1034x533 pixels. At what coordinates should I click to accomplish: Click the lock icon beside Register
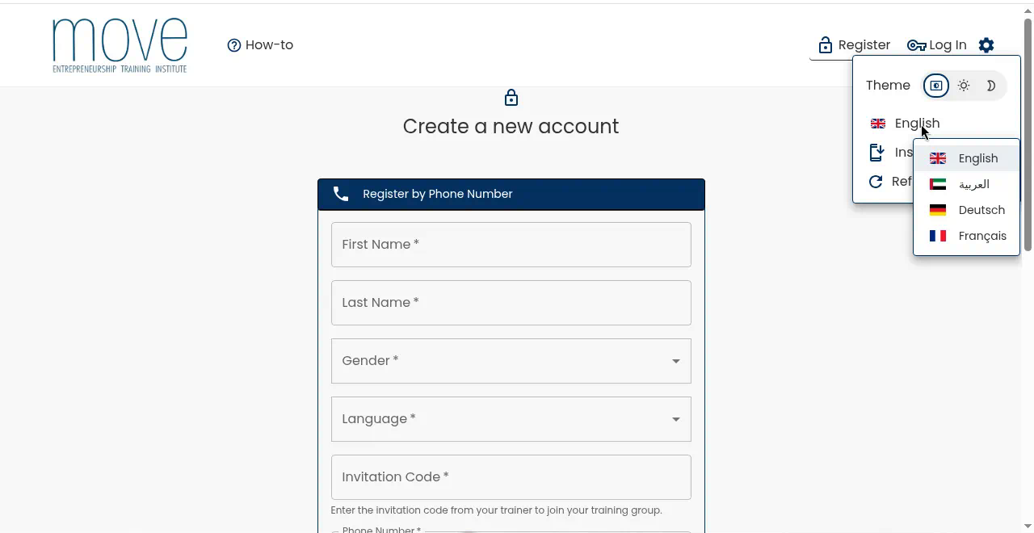coord(825,45)
